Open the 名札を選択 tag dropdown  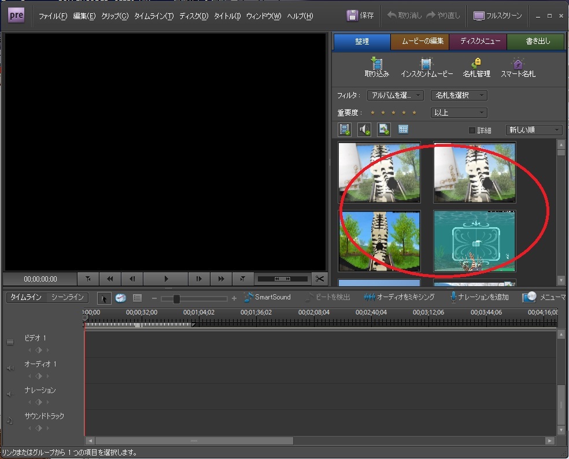coord(459,95)
